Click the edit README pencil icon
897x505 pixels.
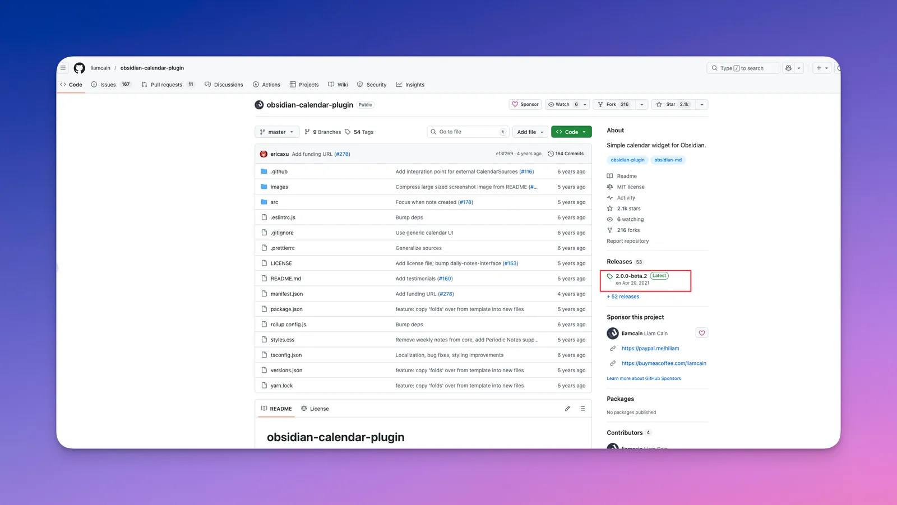pos(567,409)
